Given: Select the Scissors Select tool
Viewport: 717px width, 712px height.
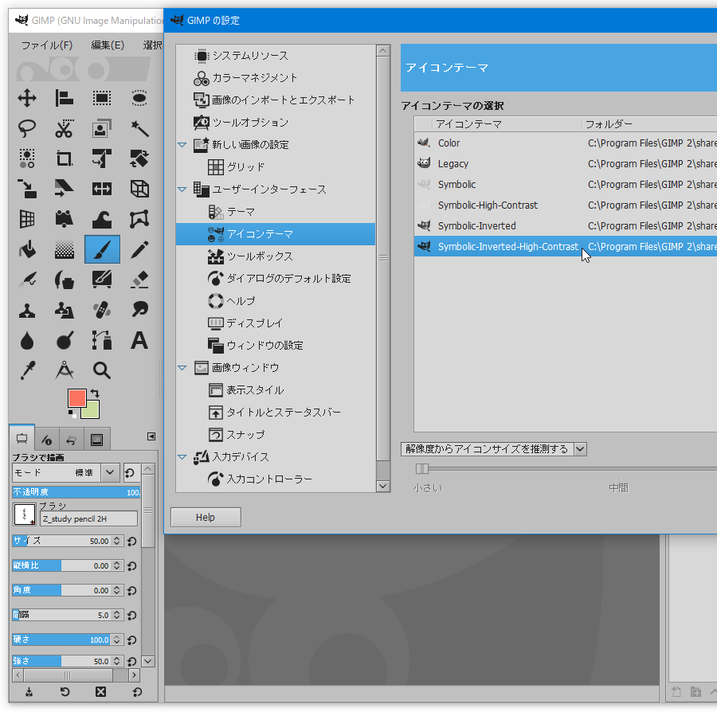Looking at the screenshot, I should (x=64, y=129).
